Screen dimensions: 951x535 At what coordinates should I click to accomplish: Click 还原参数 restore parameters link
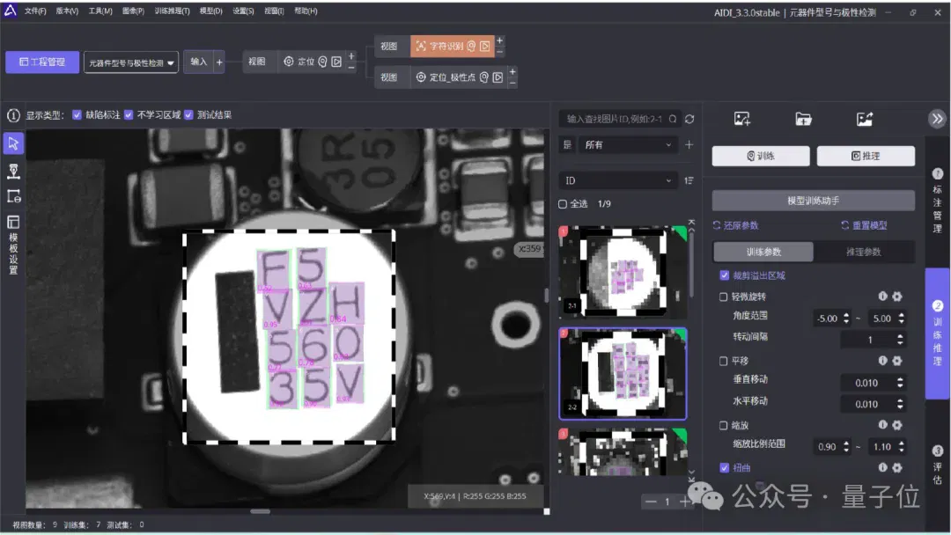[x=735, y=225]
